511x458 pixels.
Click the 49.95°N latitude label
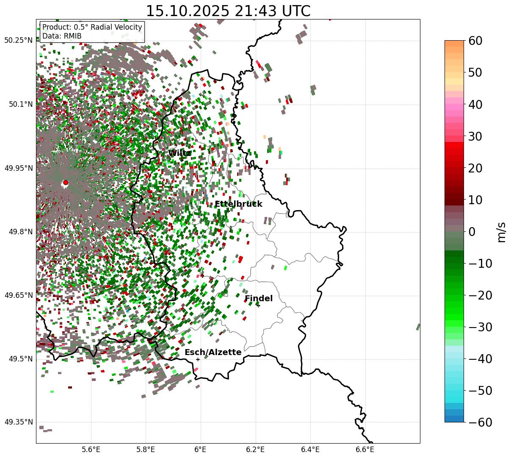coord(18,168)
